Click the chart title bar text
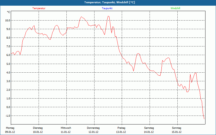This screenshot has height=135, width=216. pos(110,2)
